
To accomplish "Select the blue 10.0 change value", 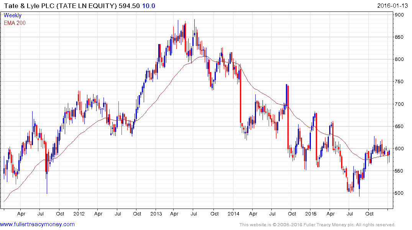I will coord(148,6).
